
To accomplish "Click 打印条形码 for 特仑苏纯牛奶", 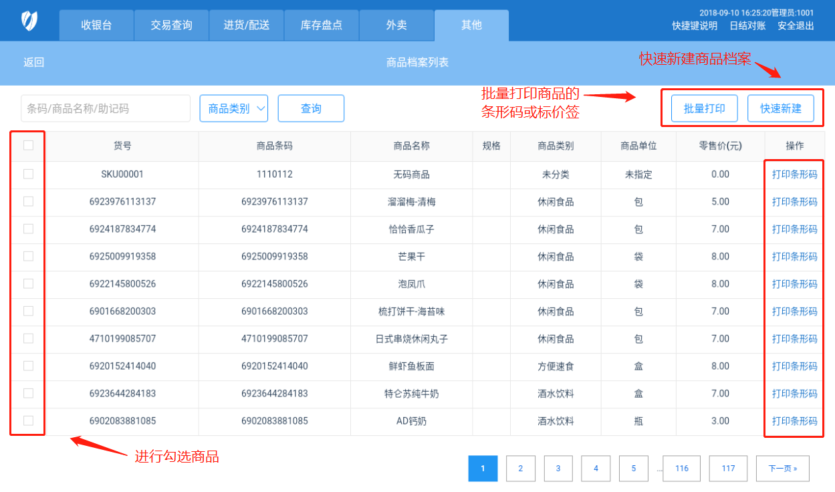I will [794, 393].
